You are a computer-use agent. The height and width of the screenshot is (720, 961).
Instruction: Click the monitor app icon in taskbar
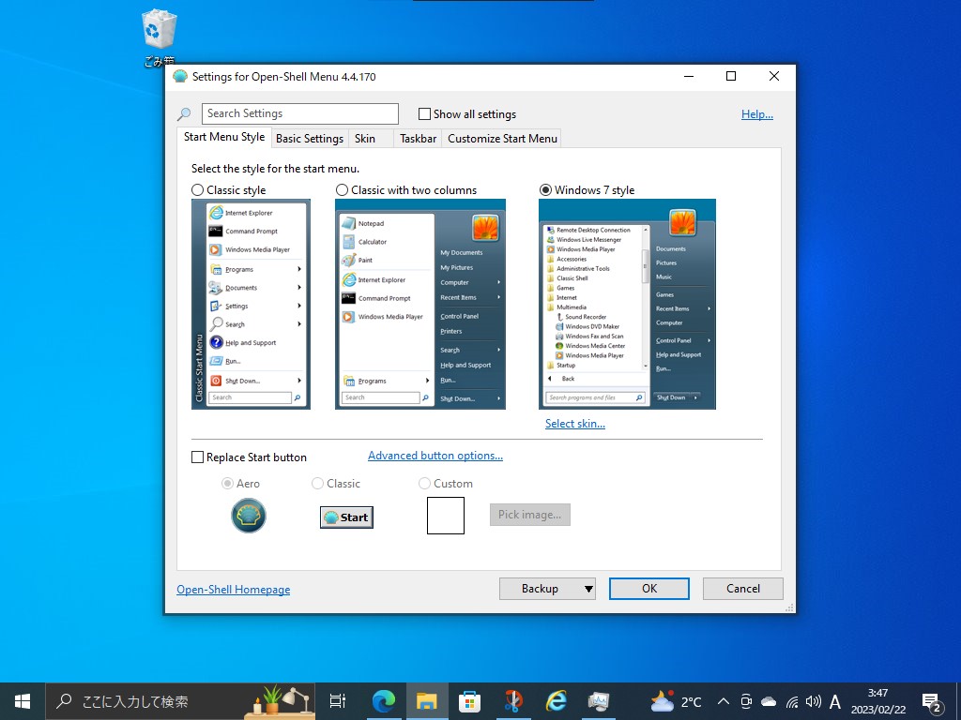pyautogui.click(x=598, y=701)
